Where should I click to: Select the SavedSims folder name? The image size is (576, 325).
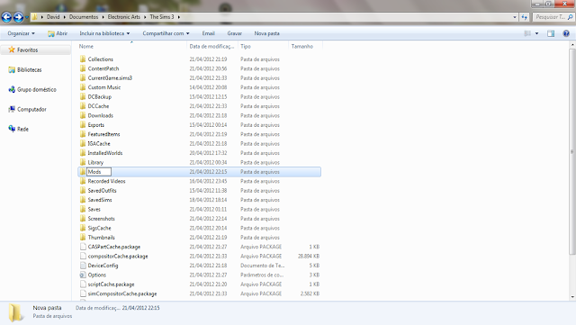pos(100,200)
